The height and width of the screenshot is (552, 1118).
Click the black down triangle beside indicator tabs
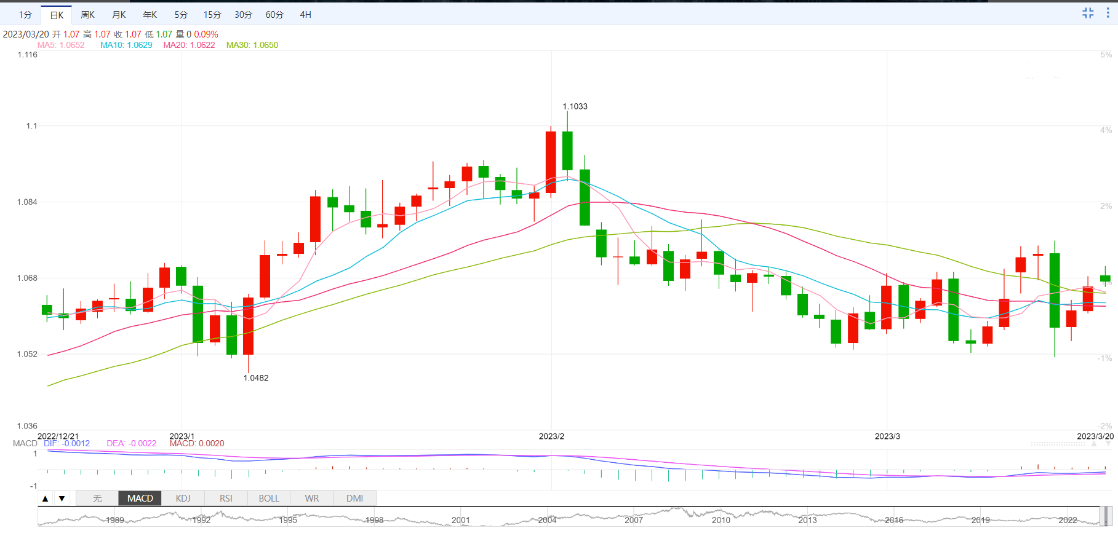click(x=62, y=499)
